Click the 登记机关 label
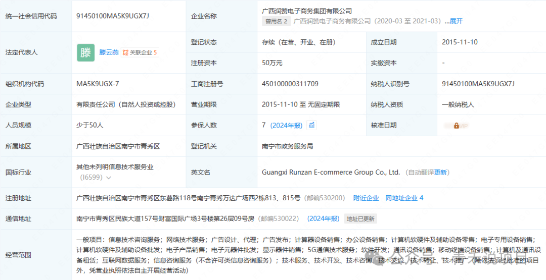 (204, 146)
